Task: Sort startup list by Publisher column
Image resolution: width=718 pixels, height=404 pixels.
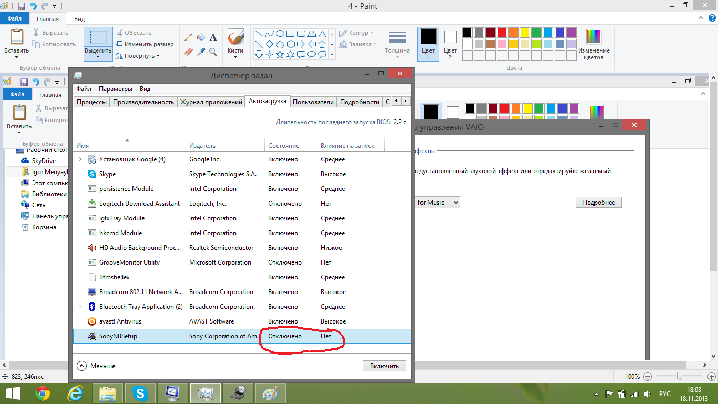Action: click(x=202, y=146)
